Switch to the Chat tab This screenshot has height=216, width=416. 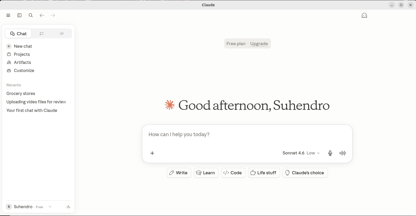18,34
